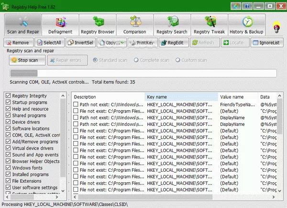Click results horizontal scroll left arrow
Viewport: 287px width, 208px height.
[x=75, y=197]
